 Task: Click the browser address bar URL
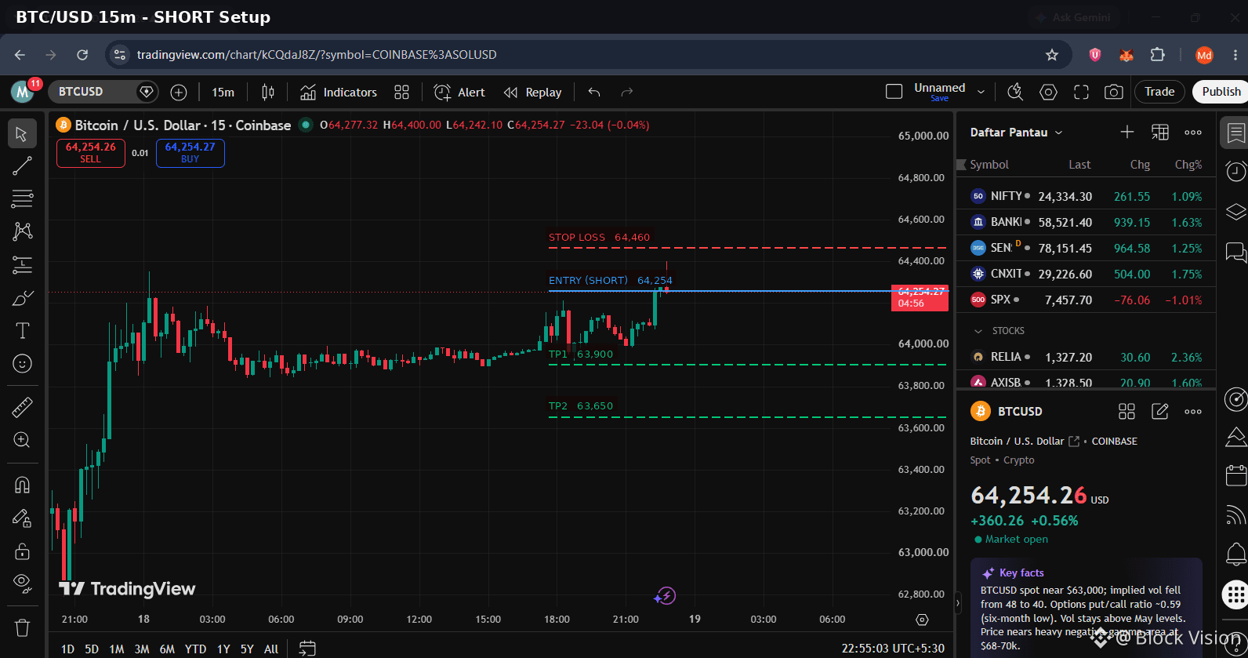point(317,55)
